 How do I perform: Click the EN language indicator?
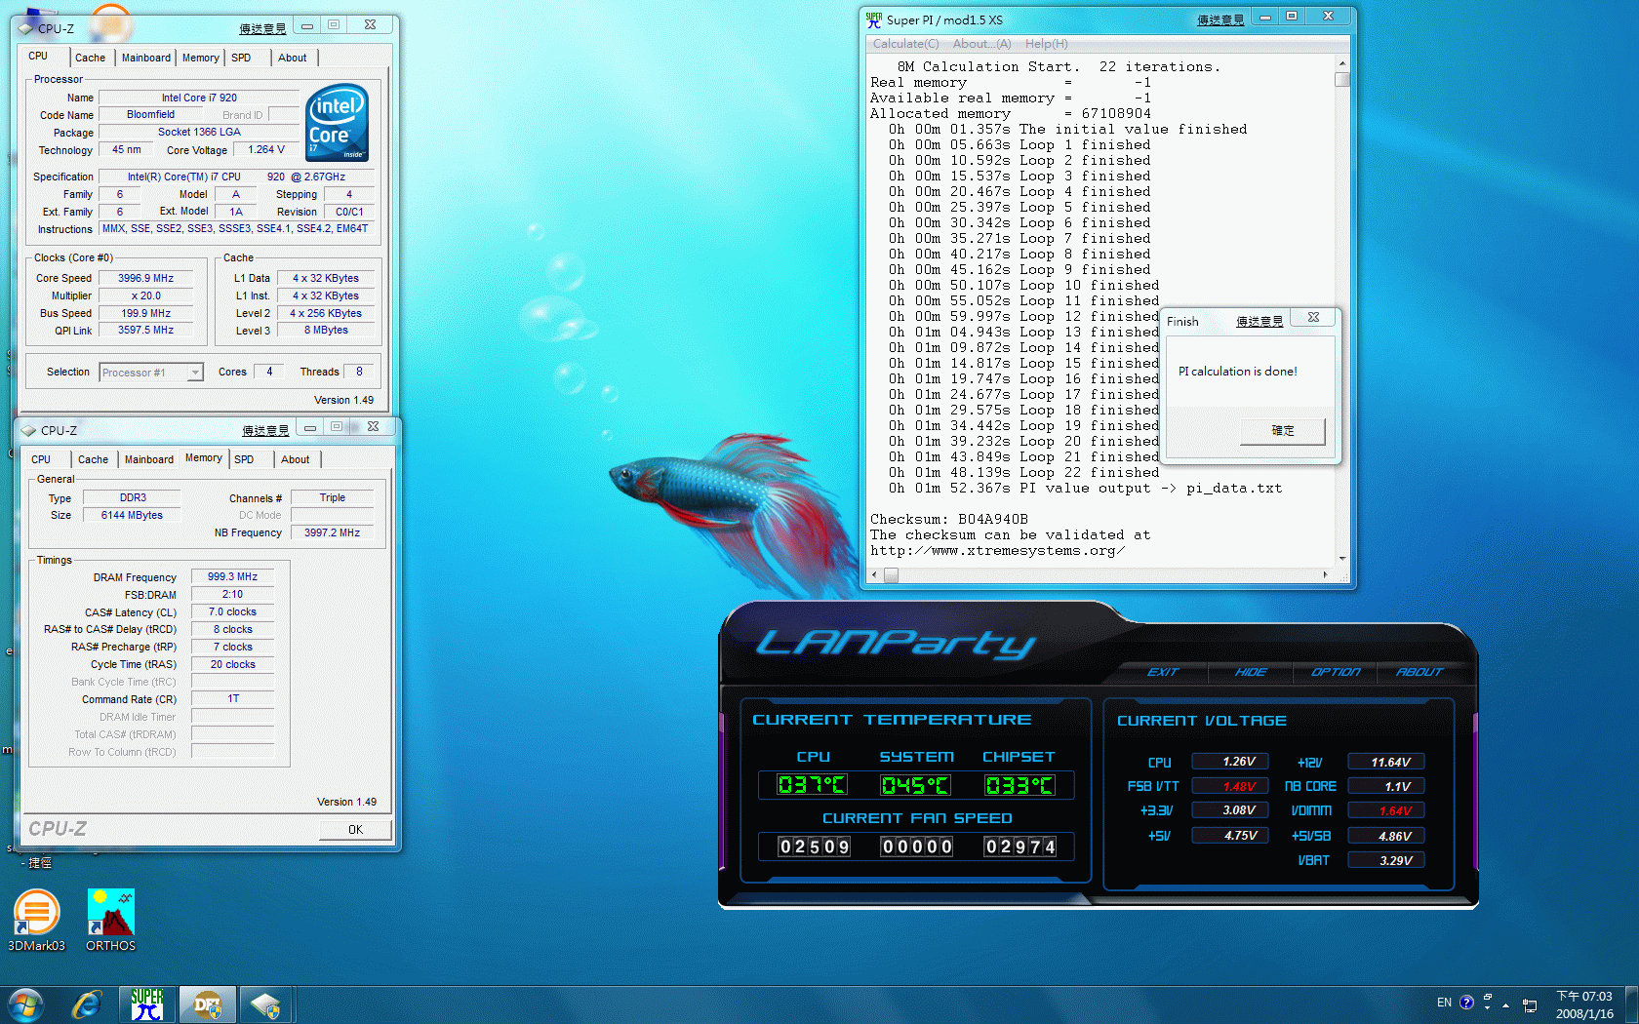1444,1003
